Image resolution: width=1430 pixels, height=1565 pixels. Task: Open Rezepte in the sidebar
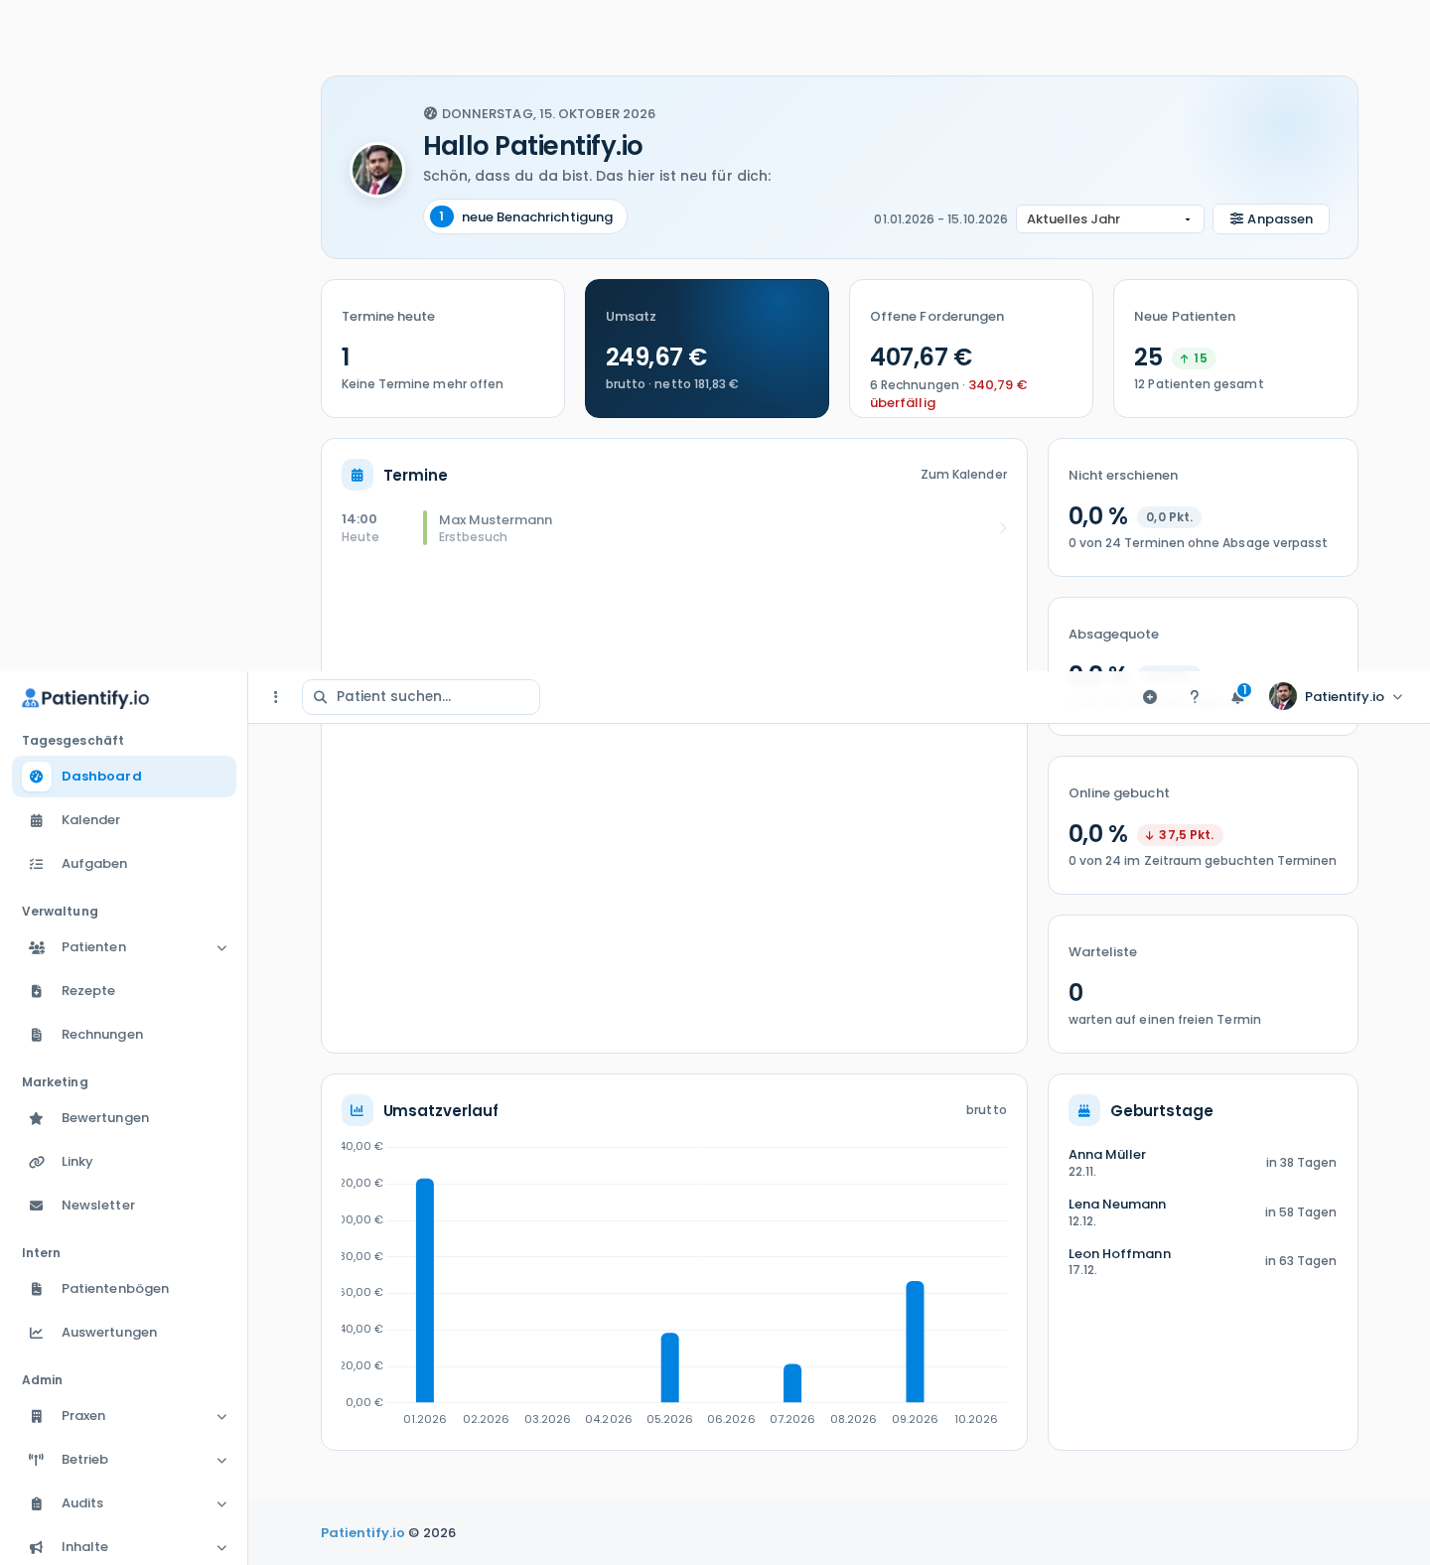tap(124, 991)
